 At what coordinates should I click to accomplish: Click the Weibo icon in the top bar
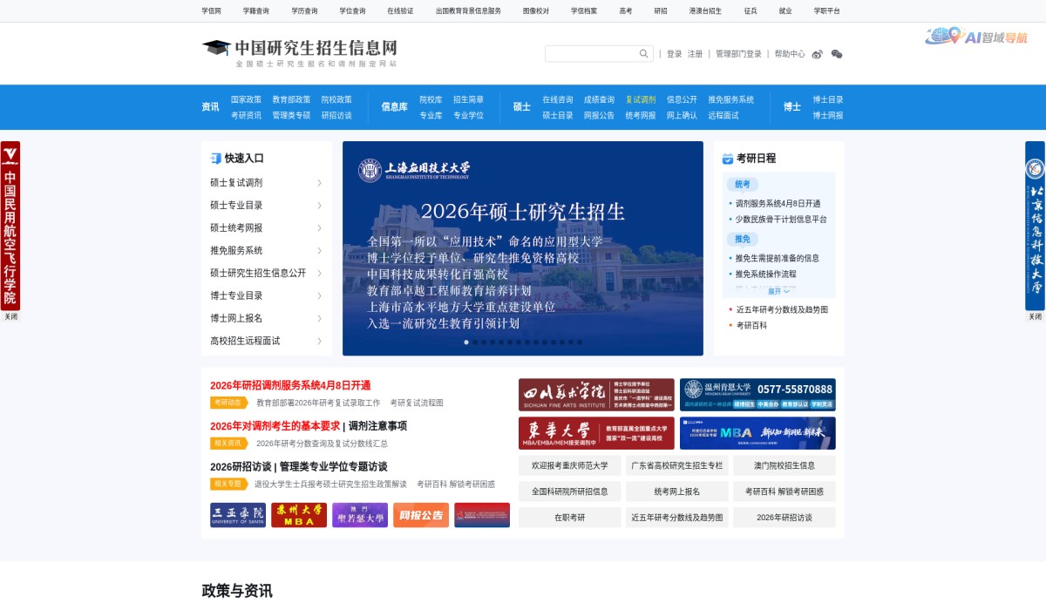click(817, 54)
